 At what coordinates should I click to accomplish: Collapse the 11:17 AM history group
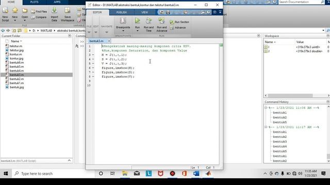coord(266,127)
